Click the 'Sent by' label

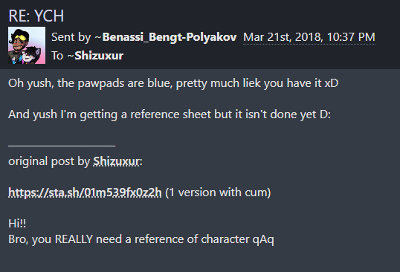pos(71,37)
